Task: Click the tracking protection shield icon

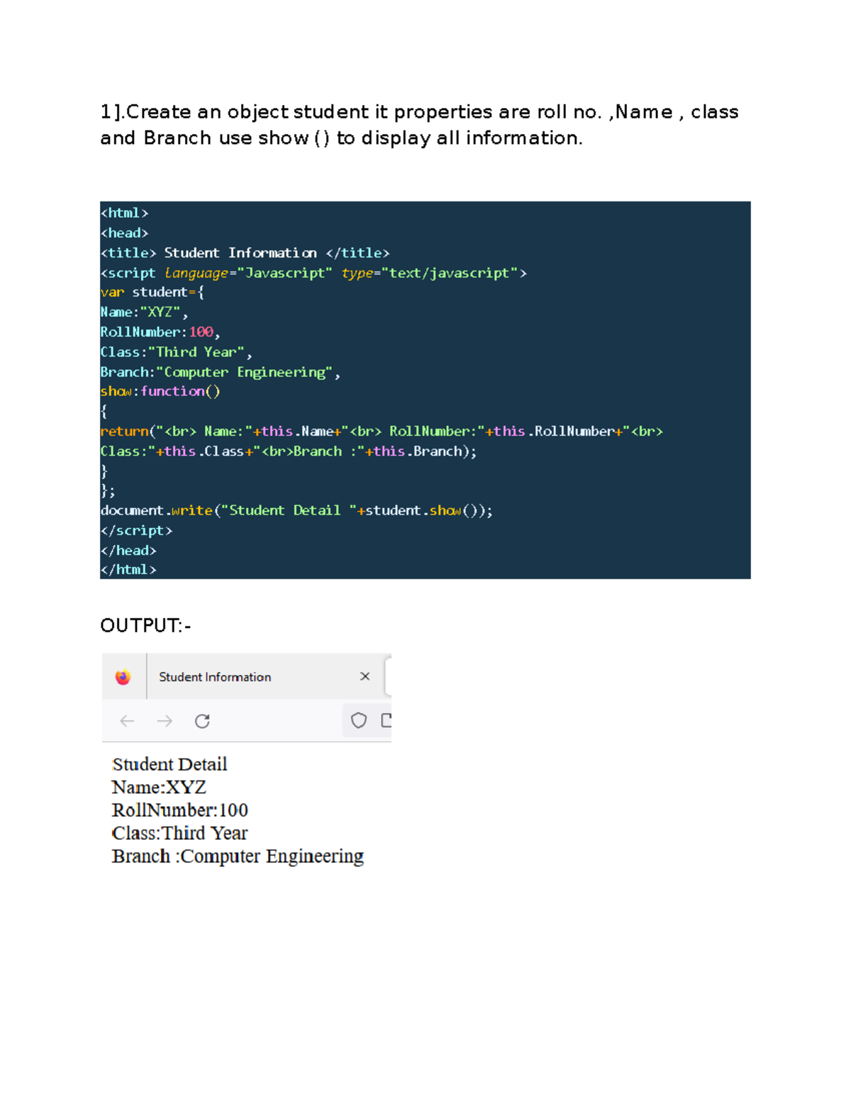Action: point(359,720)
